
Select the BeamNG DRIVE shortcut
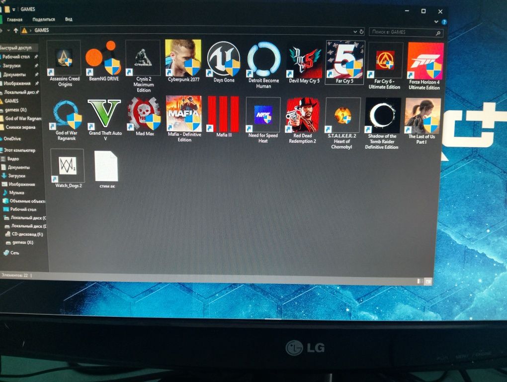point(103,58)
